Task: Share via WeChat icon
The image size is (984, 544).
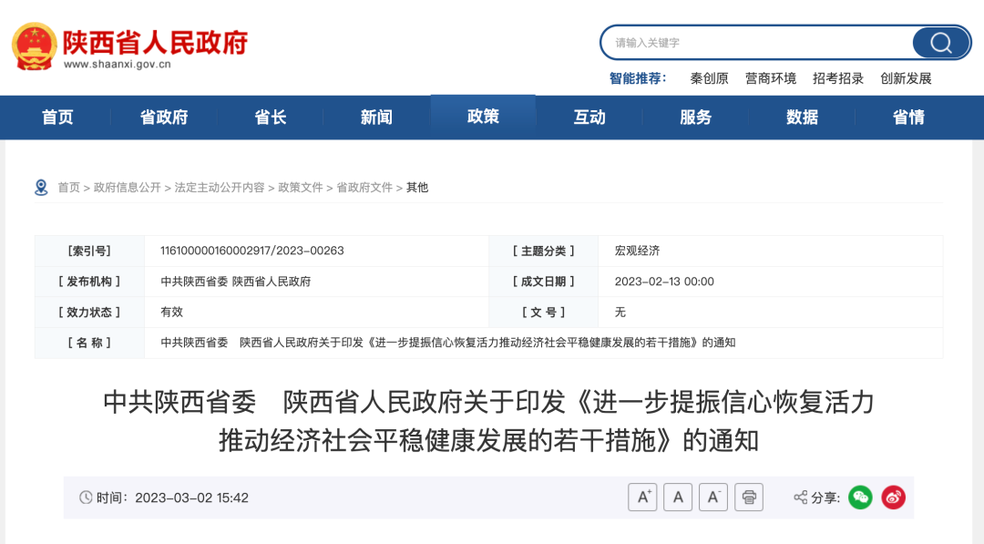Action: (860, 498)
